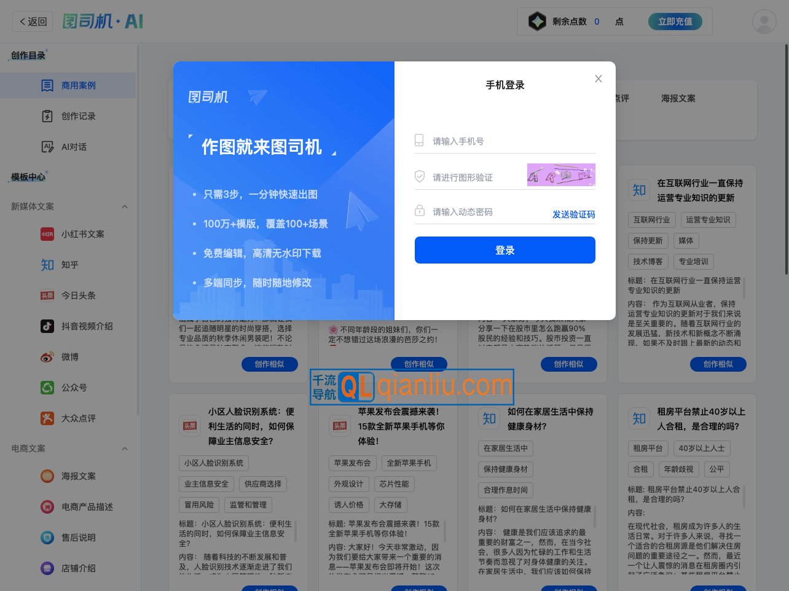Click the 登录 button

click(x=504, y=250)
